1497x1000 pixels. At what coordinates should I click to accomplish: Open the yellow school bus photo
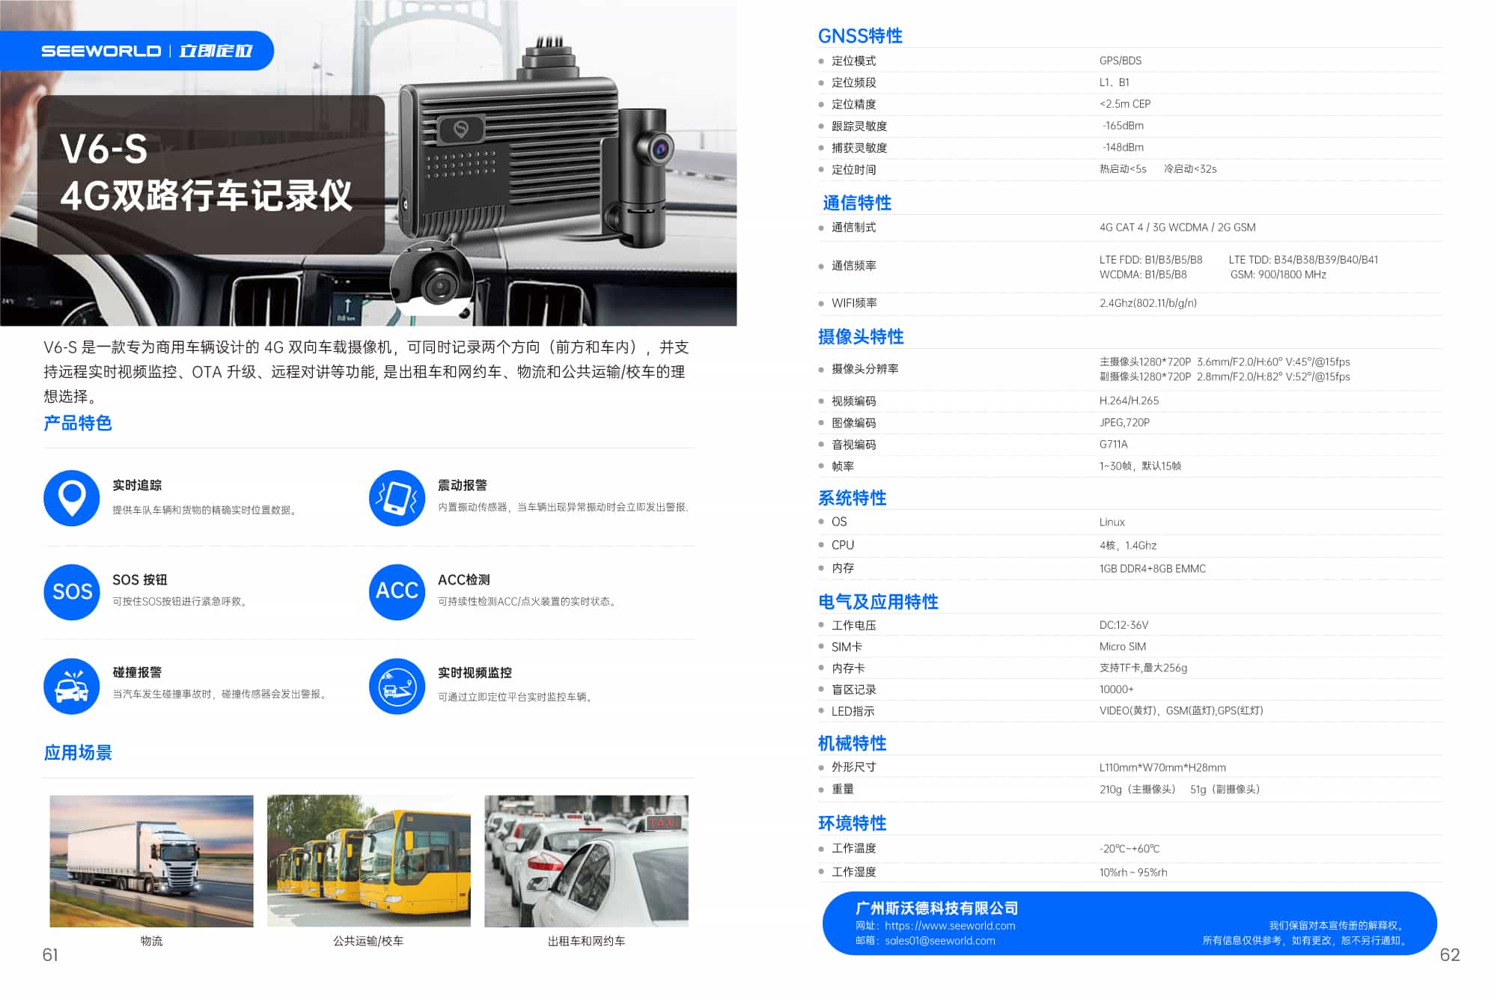368,861
